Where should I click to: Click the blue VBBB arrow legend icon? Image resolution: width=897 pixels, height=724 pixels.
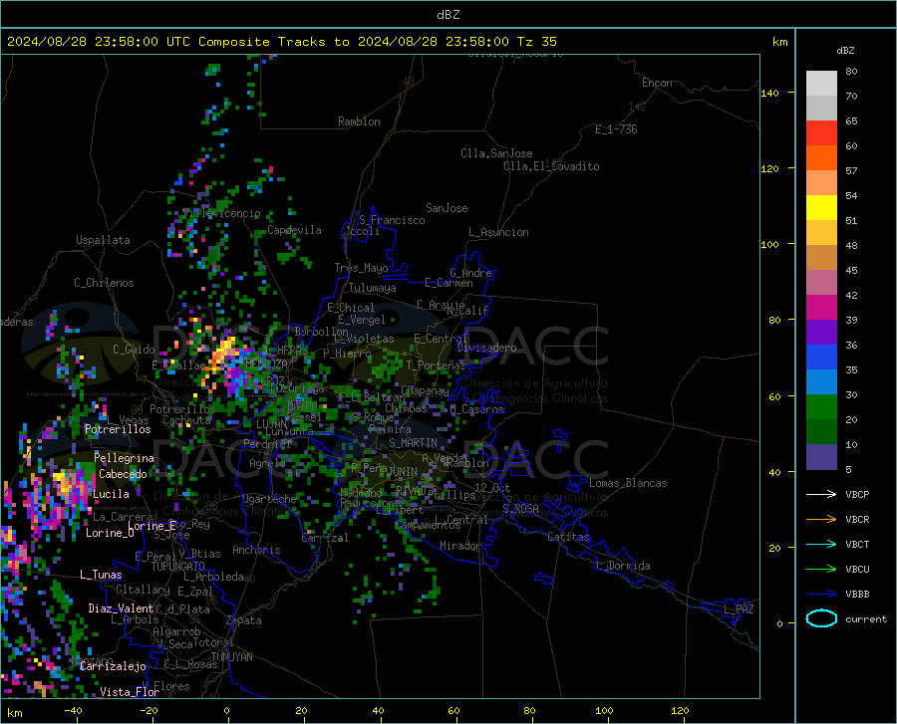click(821, 595)
